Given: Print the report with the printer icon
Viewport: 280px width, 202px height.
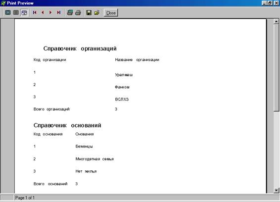Looking at the screenshot, I should tap(78, 12).
